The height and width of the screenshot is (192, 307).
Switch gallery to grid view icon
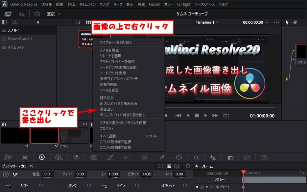pyautogui.click(x=88, y=22)
